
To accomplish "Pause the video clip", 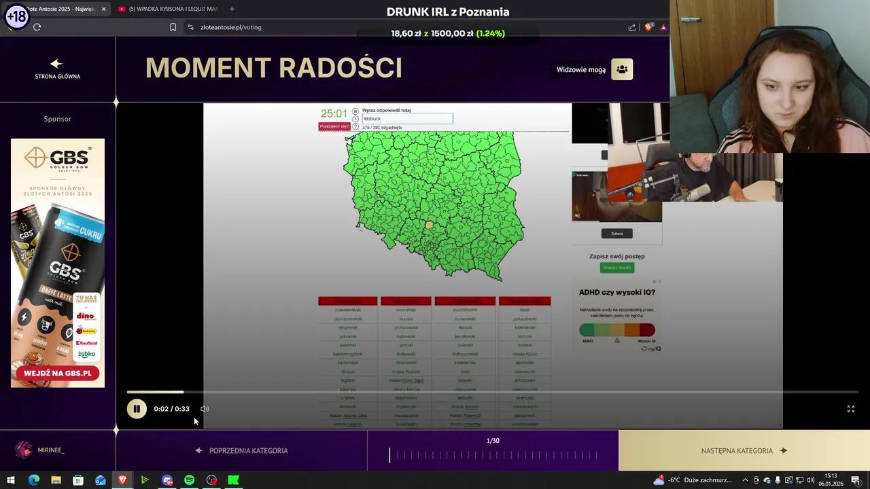I will (x=137, y=409).
